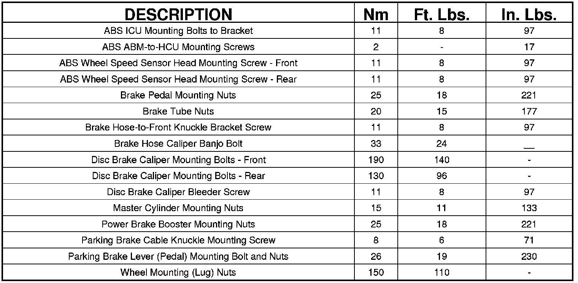Screen dimensions: 578x283
Task: Select the In. Lbs. column header
Action: (x=529, y=14)
